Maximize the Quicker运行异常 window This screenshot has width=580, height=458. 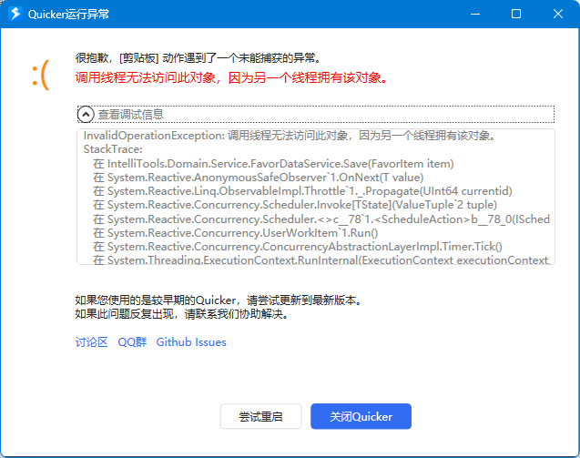click(516, 14)
